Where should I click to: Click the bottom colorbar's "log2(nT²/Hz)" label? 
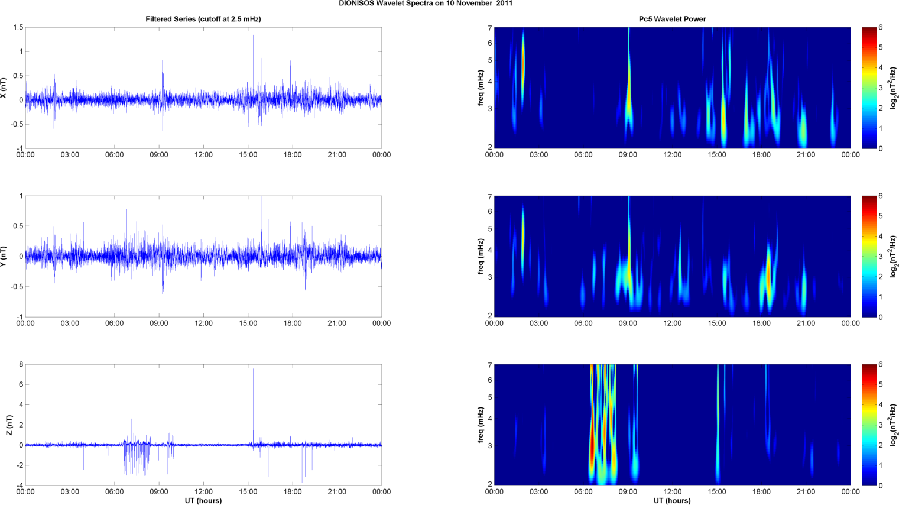(894, 425)
